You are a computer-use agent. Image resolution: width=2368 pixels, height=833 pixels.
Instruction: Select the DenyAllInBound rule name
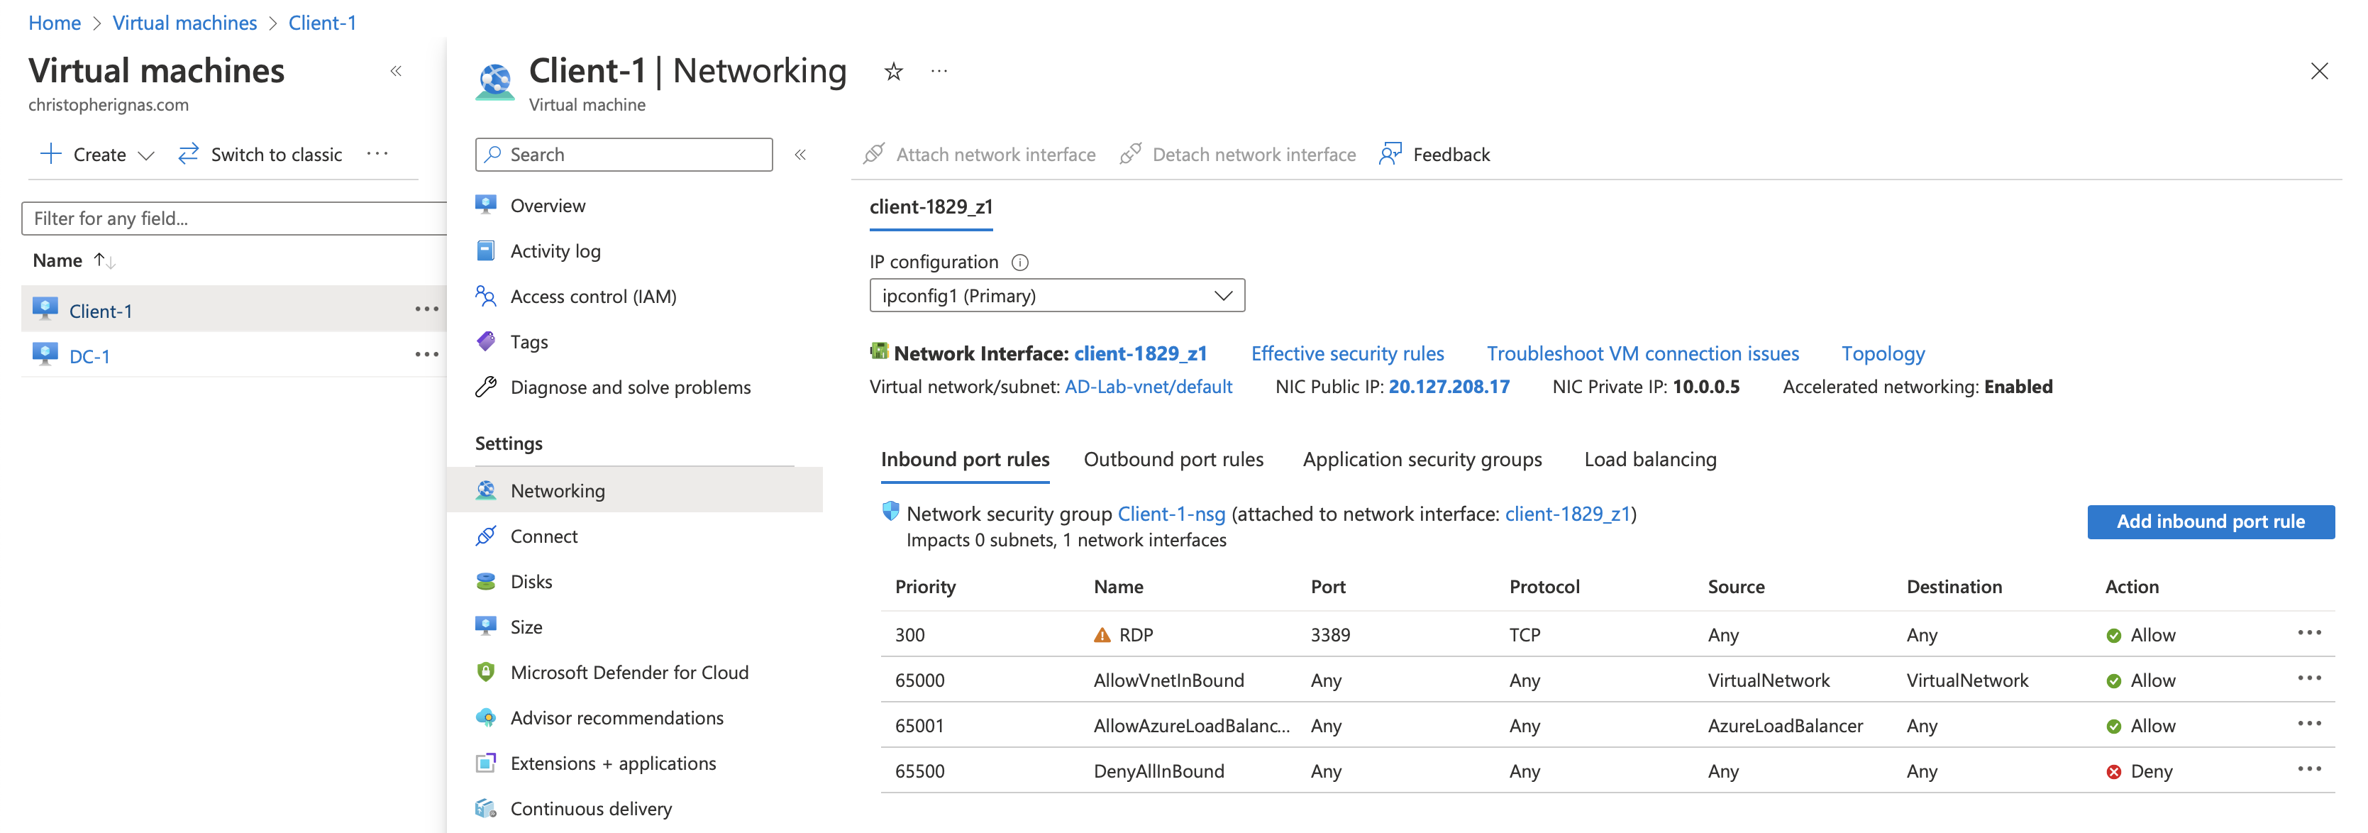1158,771
